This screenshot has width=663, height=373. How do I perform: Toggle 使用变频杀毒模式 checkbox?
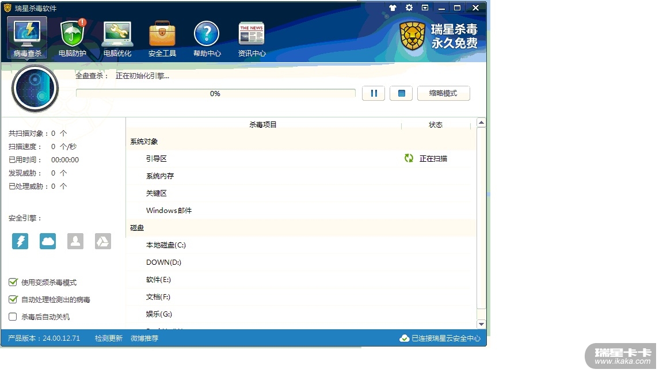click(13, 282)
